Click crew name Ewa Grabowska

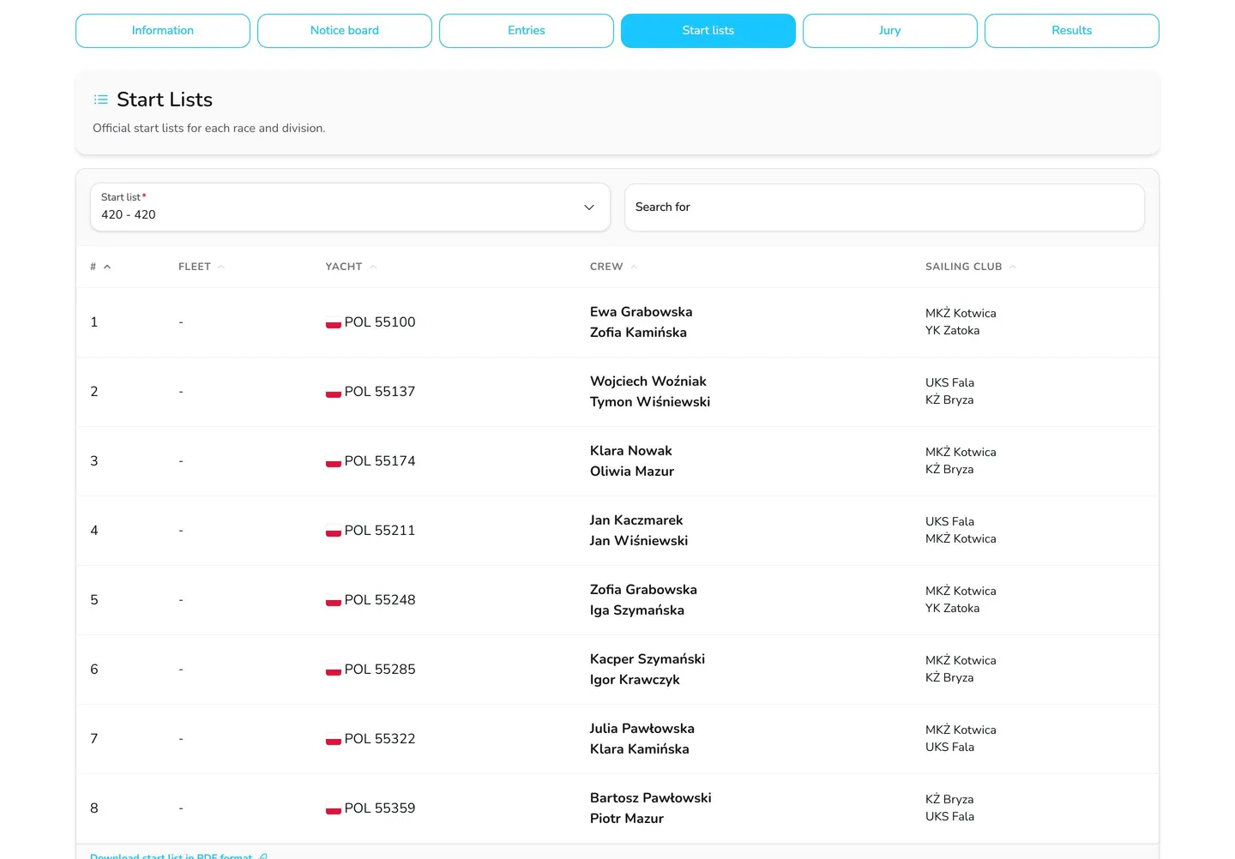641,312
